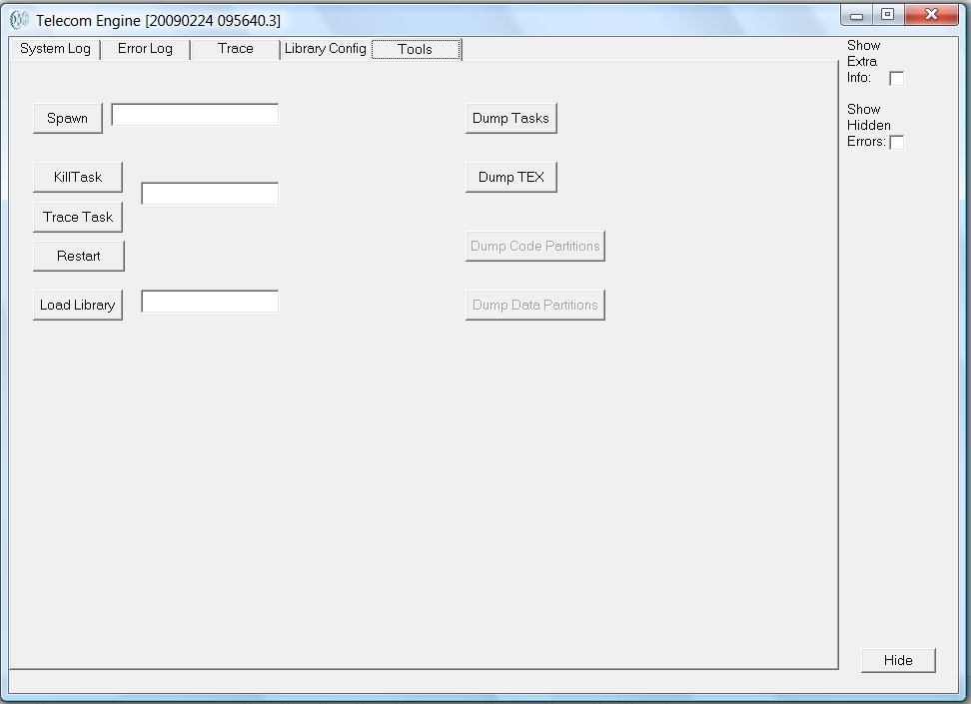Select the Trace tab
The image size is (971, 704).
click(x=235, y=49)
